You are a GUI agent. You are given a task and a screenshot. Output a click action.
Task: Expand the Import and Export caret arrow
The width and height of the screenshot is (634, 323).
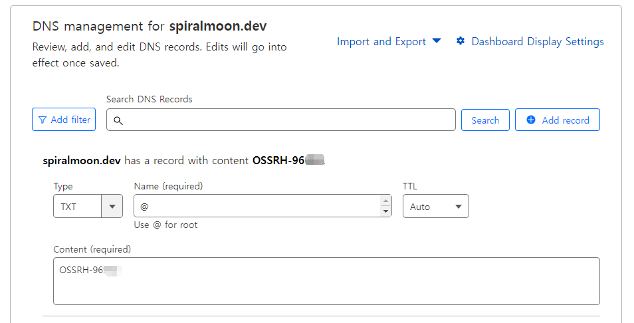pyautogui.click(x=436, y=41)
